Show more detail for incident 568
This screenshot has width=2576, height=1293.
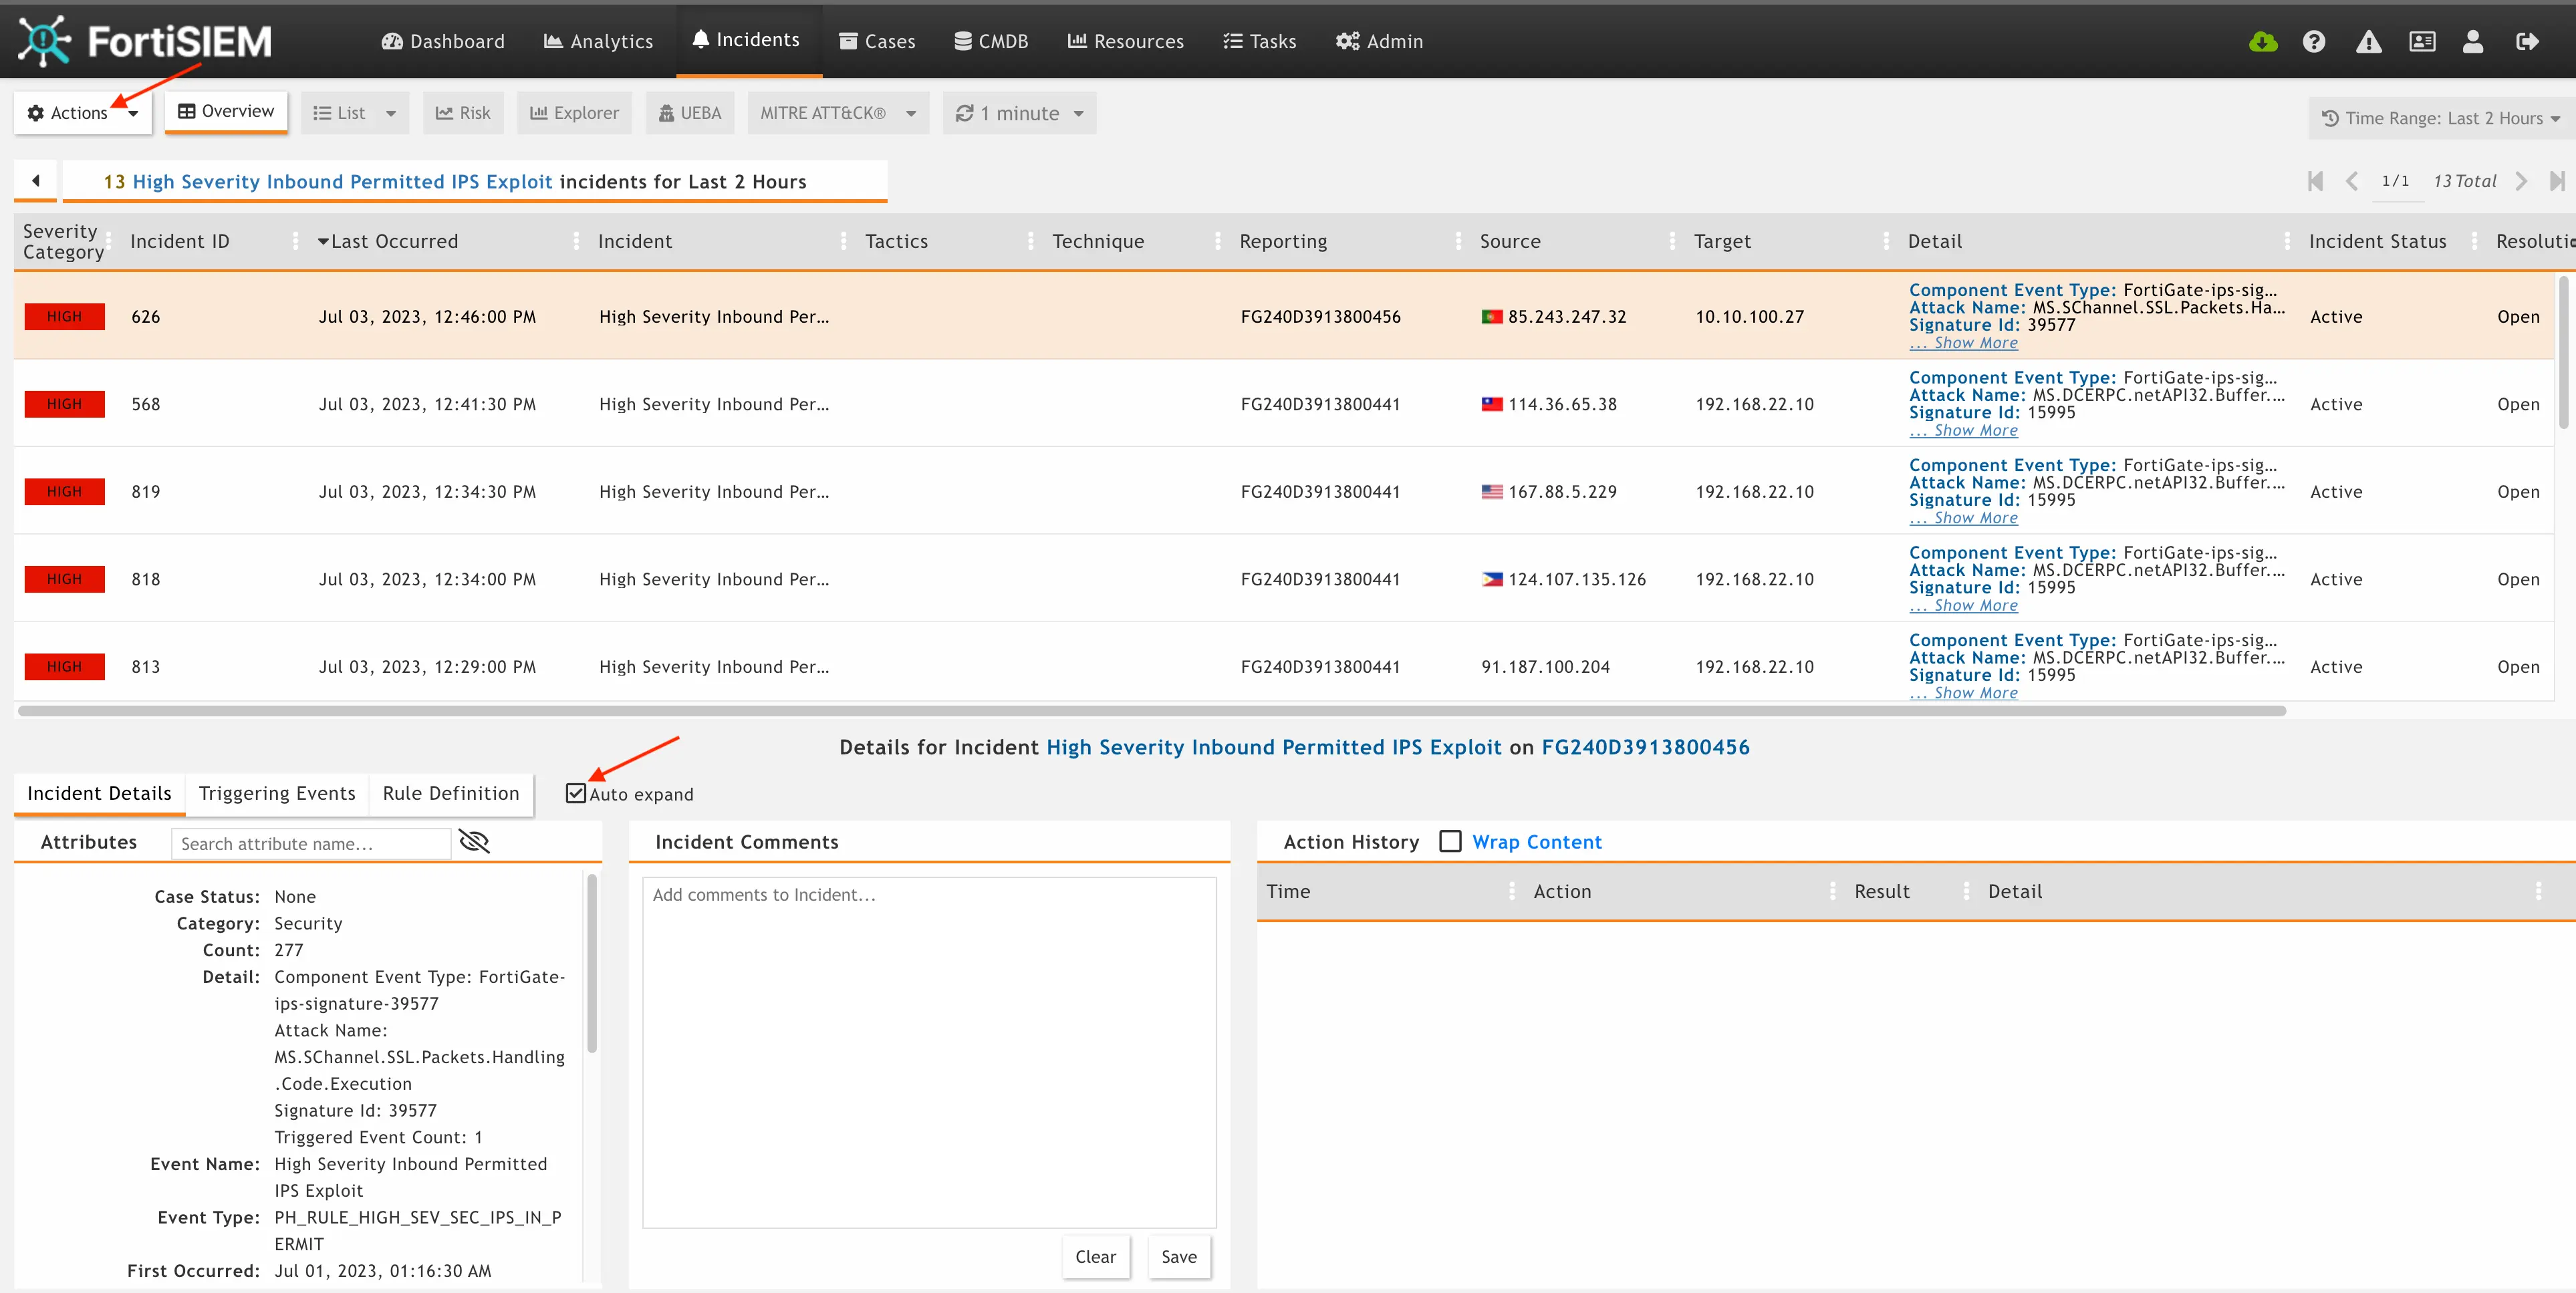[x=1964, y=430]
